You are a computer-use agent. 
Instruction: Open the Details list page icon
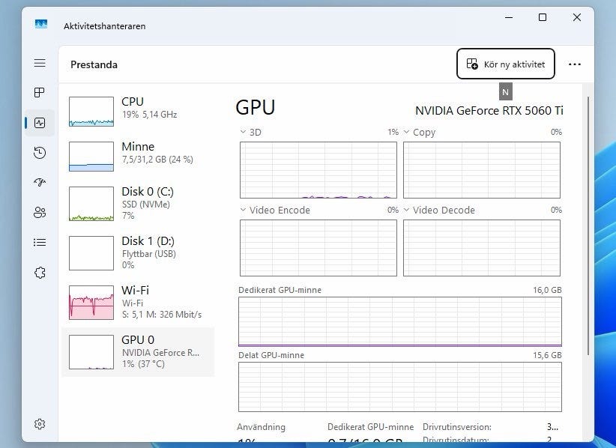pos(40,242)
